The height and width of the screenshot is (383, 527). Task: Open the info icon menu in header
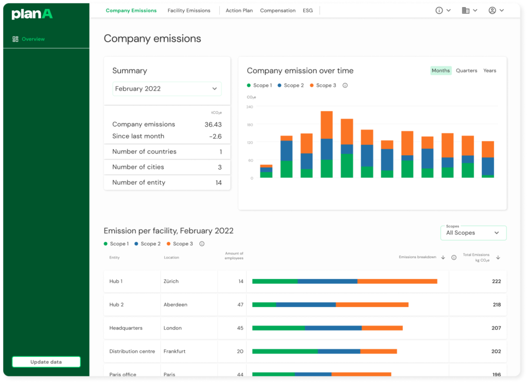coord(439,10)
